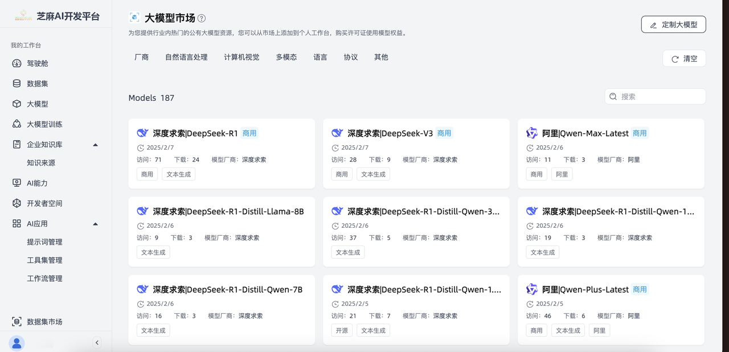Click the 开发者空间 icon
Image resolution: width=729 pixels, height=352 pixels.
click(17, 203)
